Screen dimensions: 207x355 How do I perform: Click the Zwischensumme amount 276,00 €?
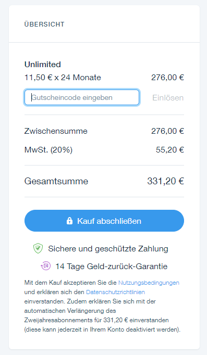(167, 131)
